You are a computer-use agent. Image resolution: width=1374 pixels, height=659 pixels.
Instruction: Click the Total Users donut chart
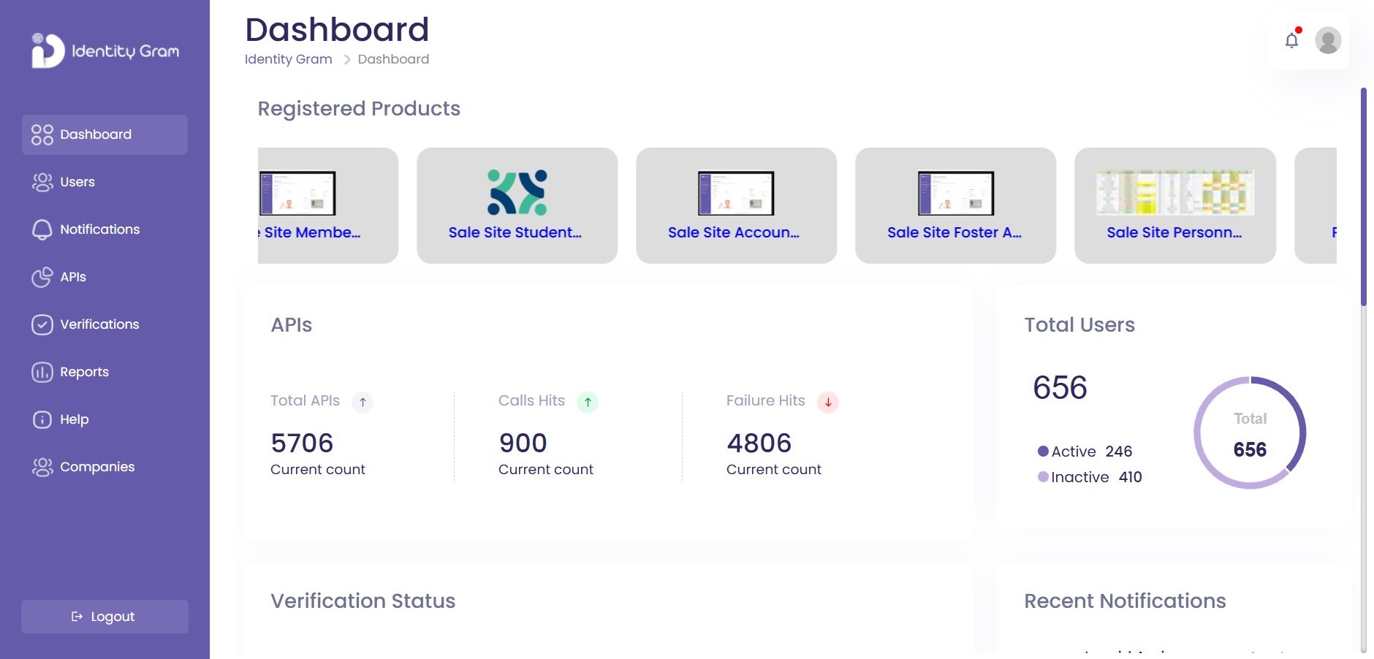point(1249,433)
